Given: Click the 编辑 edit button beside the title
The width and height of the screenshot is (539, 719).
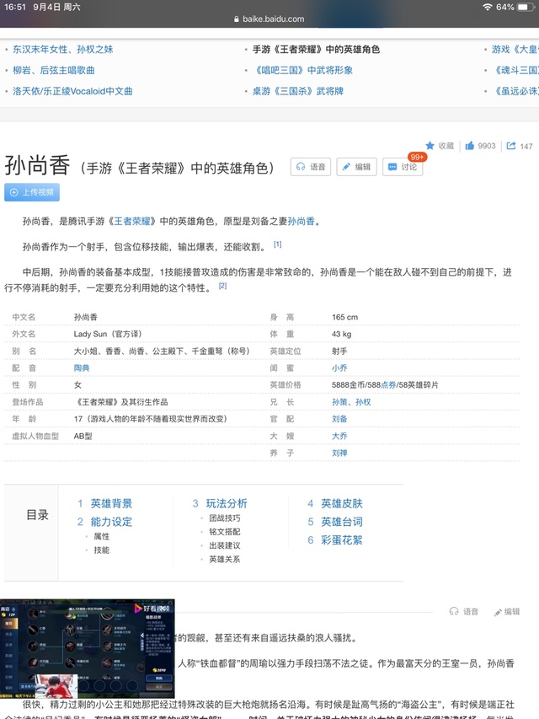Looking at the screenshot, I should pos(356,166).
